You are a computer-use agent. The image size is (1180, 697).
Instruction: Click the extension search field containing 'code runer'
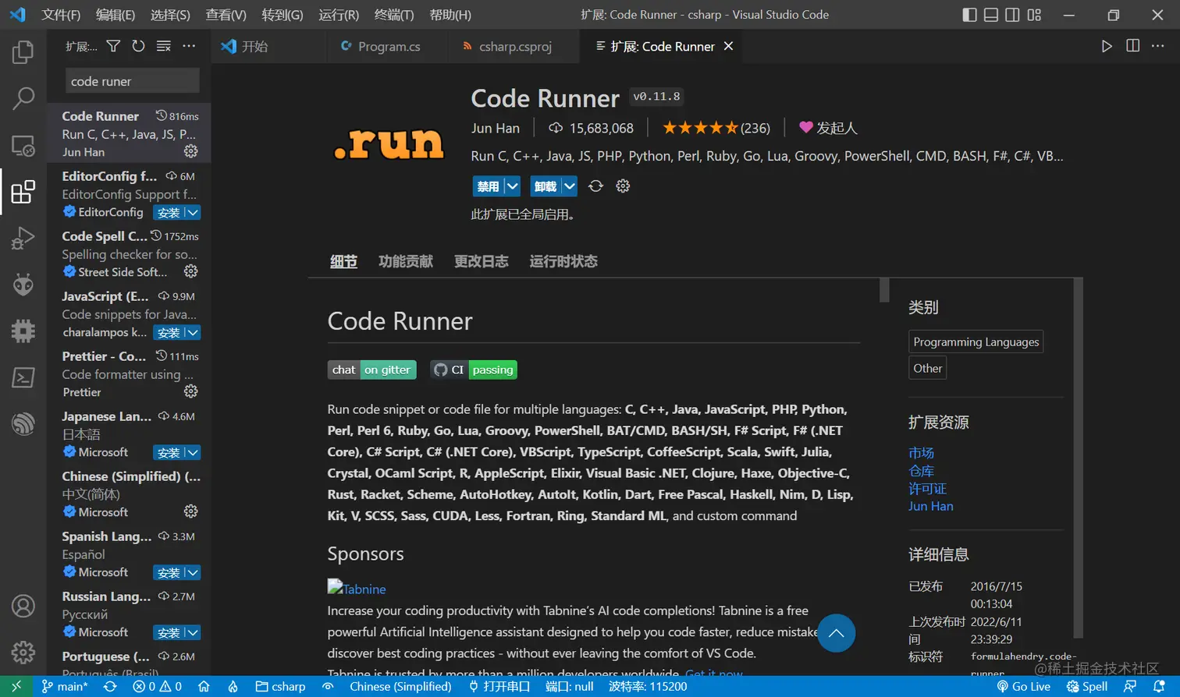click(133, 81)
